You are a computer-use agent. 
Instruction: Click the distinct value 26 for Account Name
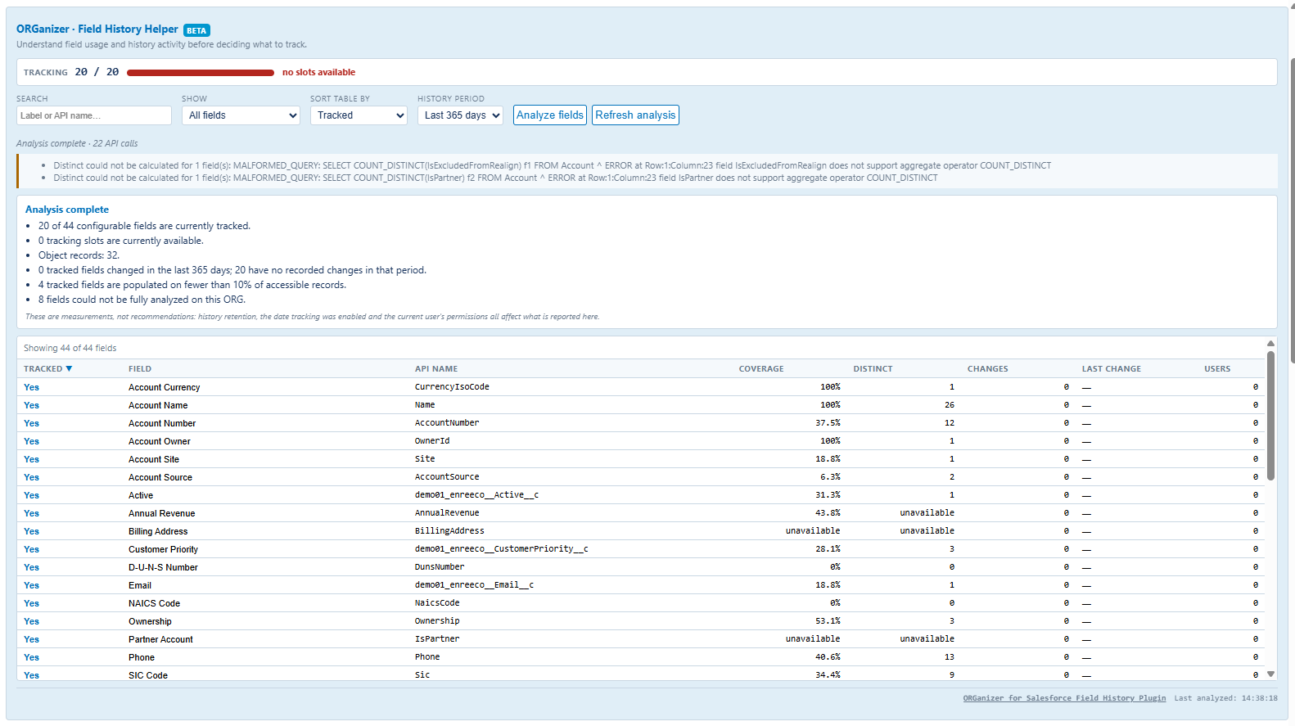click(950, 405)
